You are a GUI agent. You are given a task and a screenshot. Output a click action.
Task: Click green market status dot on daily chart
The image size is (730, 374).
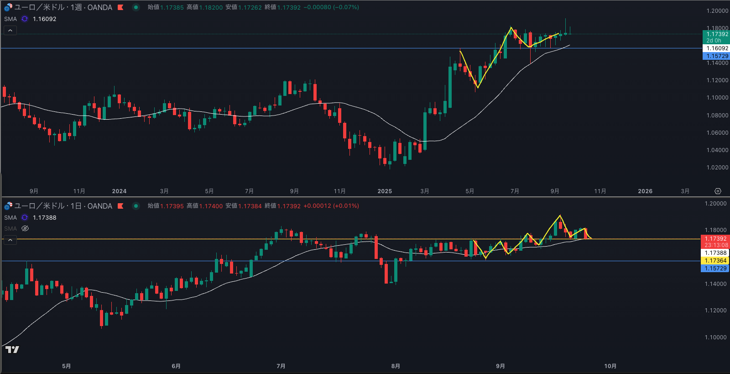pos(136,206)
